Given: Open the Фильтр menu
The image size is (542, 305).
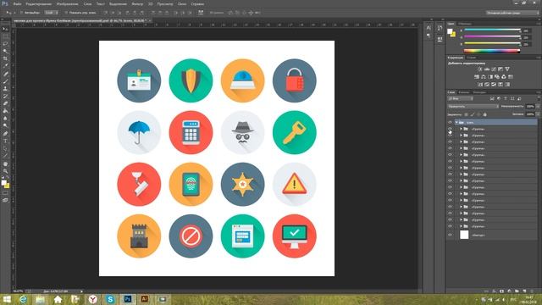Looking at the screenshot, I should 137,3.
